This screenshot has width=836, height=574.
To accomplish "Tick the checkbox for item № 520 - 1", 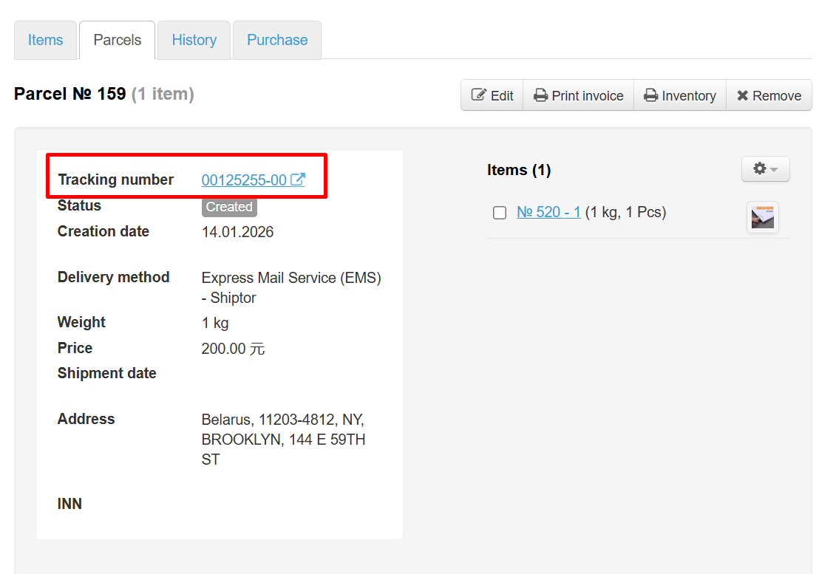I will point(500,213).
